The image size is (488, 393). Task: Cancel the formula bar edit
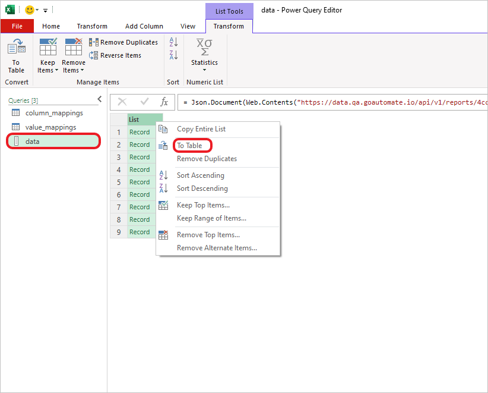(122, 102)
